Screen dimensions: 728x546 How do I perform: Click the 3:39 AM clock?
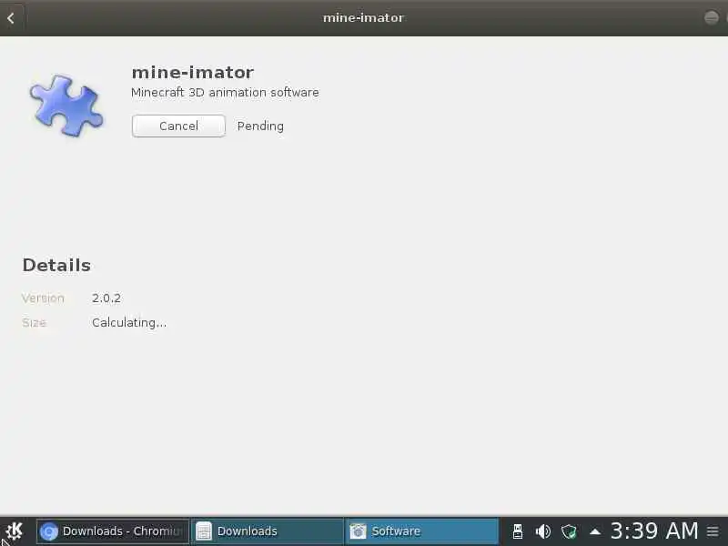[x=654, y=531]
